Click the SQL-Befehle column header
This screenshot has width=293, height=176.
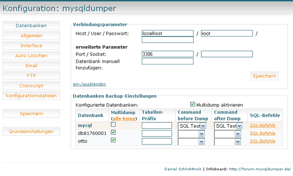[x=265, y=115]
